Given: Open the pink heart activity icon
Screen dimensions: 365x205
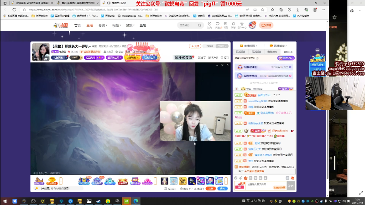Looking at the screenshot, I should [147, 181].
